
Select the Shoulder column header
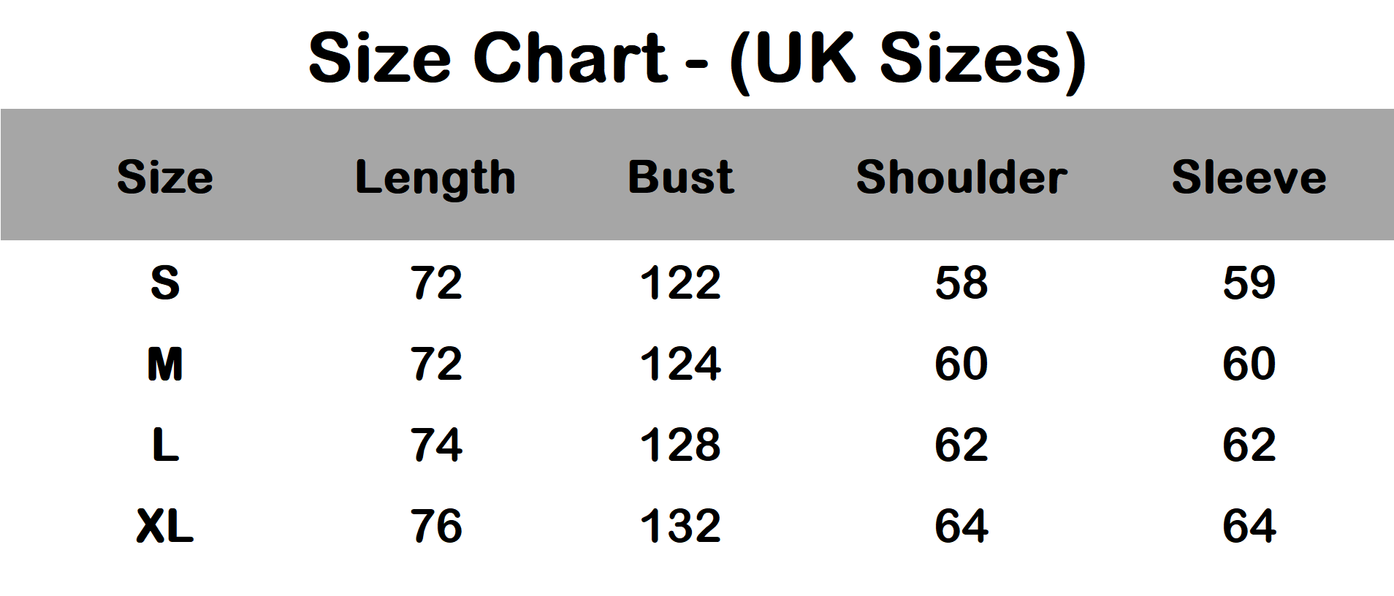coord(961,177)
